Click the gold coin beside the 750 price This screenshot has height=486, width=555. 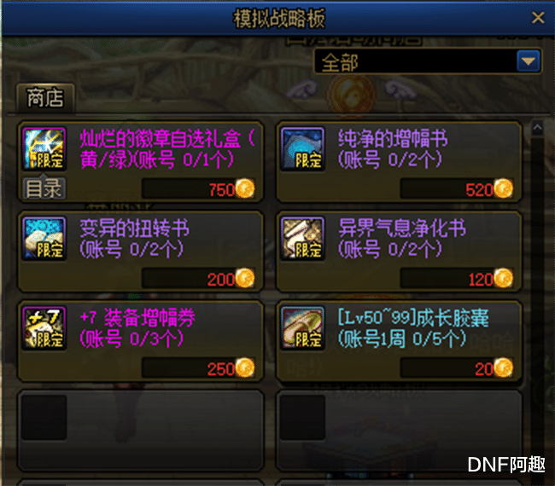(245, 188)
